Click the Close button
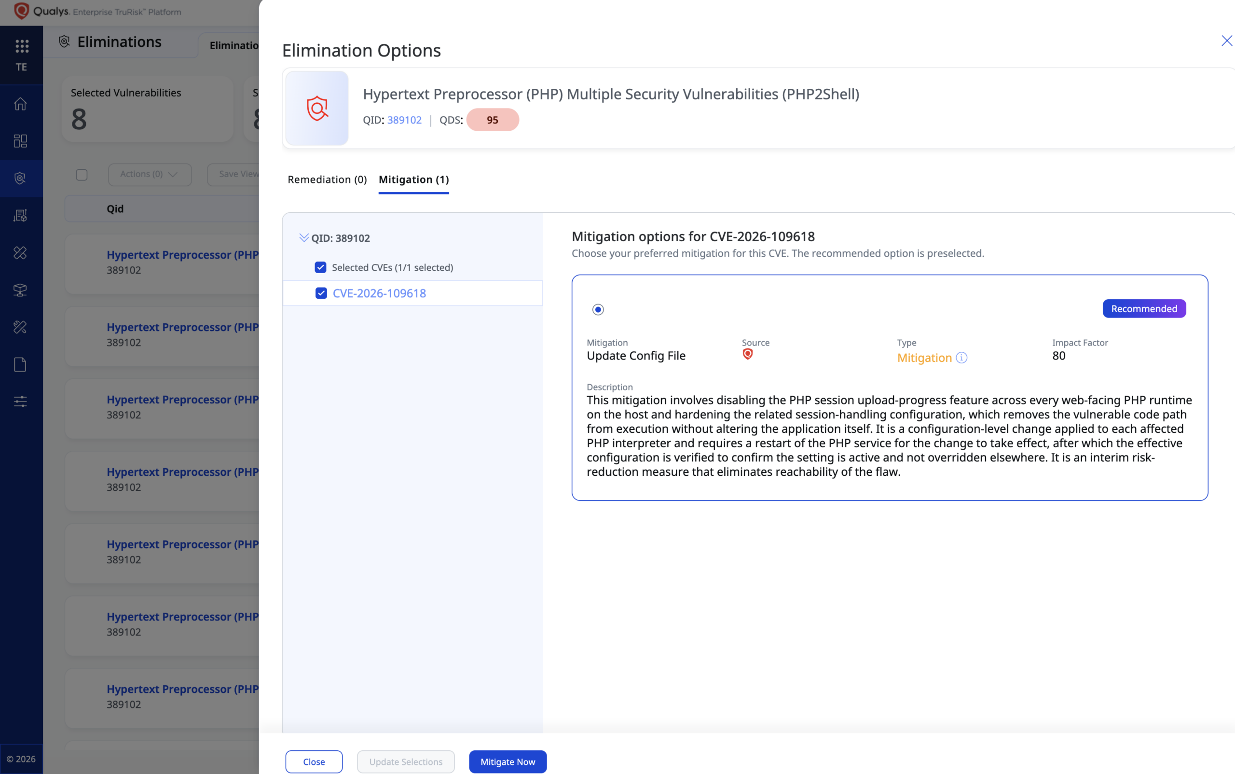This screenshot has height=774, width=1235. coord(314,761)
